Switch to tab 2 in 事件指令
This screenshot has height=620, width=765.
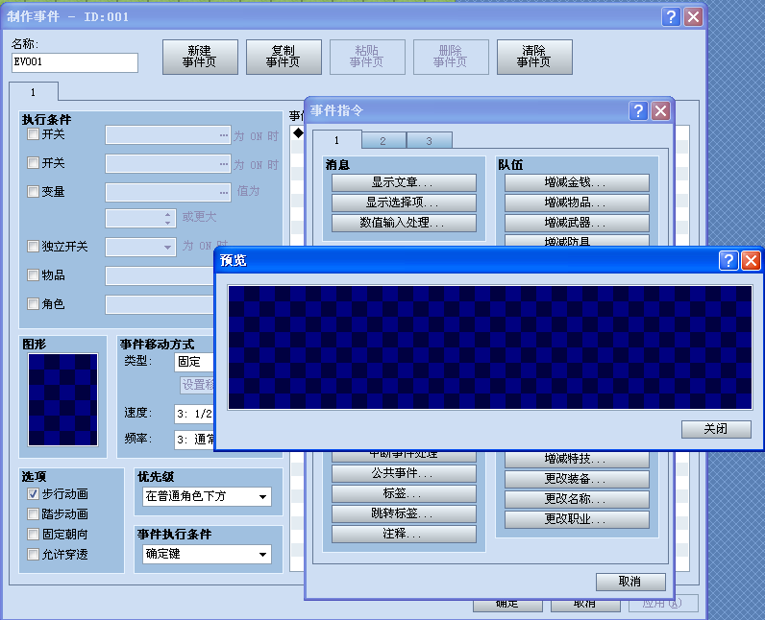pyautogui.click(x=383, y=141)
